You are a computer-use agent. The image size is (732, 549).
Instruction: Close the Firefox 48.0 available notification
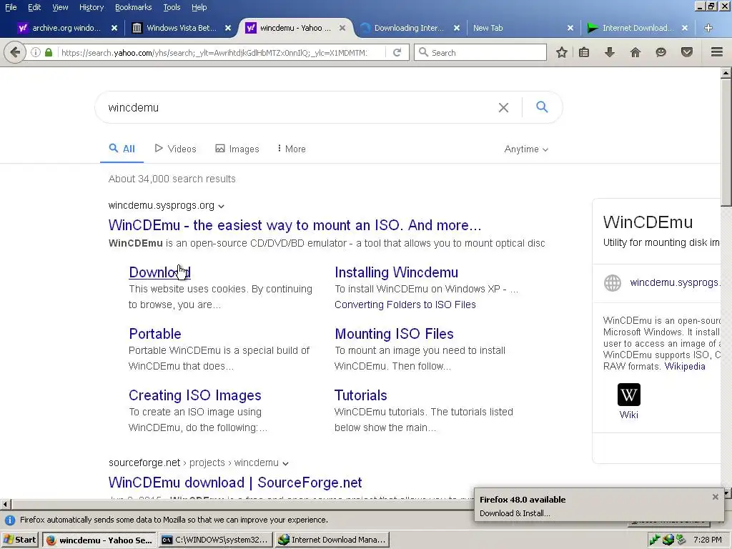coord(715,498)
